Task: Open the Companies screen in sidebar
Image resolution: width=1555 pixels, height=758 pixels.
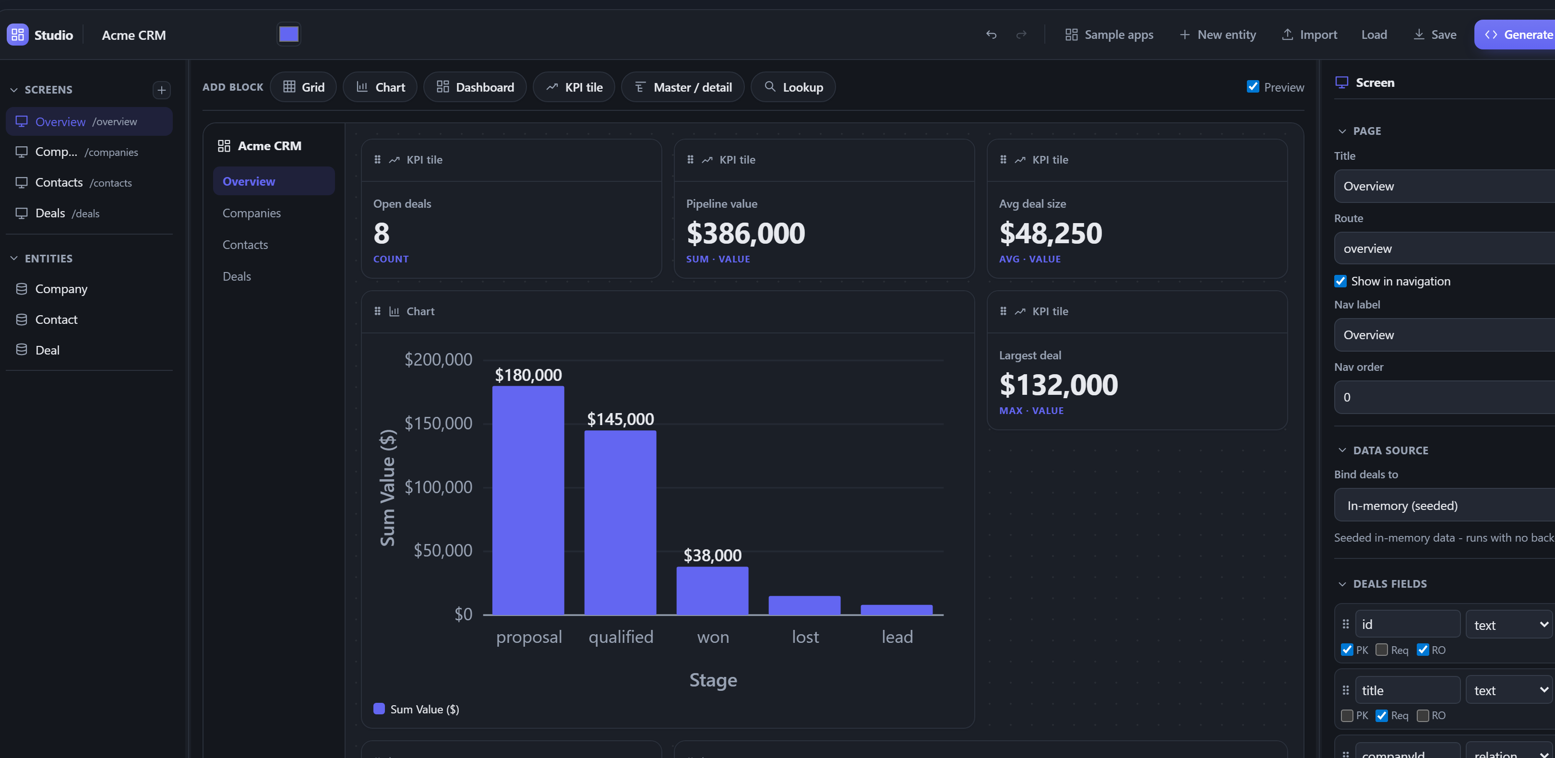Action: [x=89, y=152]
